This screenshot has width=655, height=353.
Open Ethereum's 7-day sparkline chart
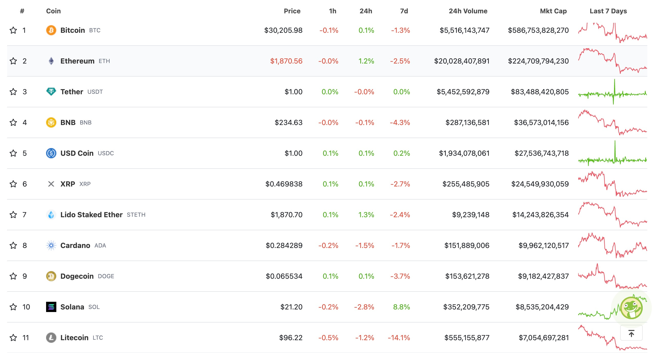click(x=612, y=61)
